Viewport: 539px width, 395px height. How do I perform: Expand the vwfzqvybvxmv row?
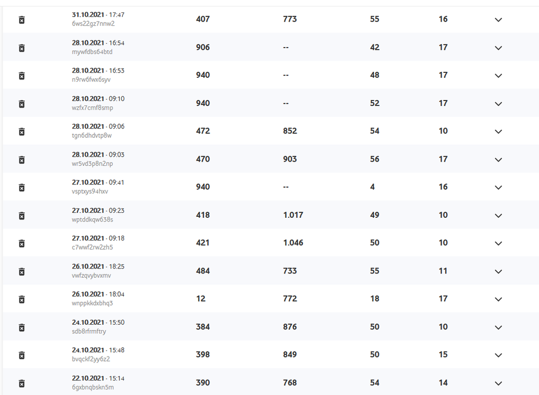[498, 272]
